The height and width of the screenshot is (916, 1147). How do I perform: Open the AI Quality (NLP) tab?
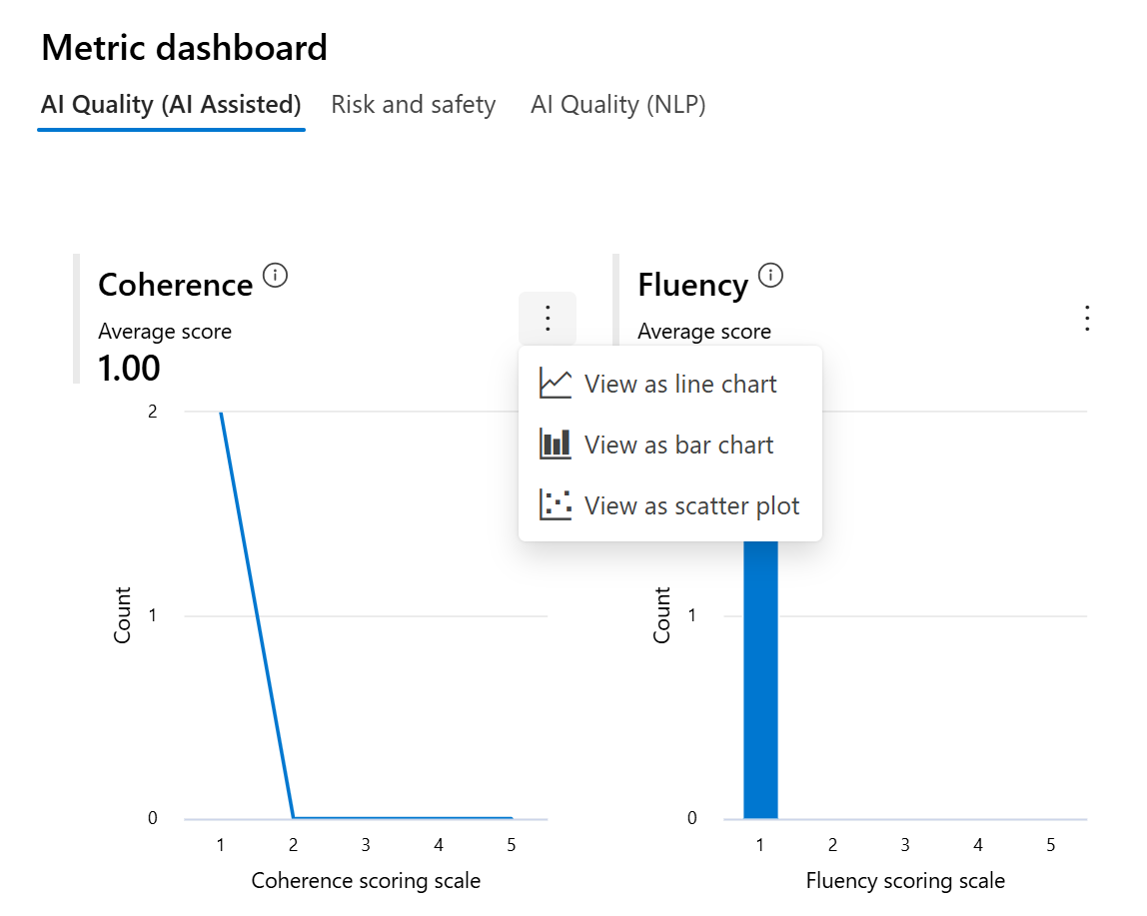click(618, 105)
